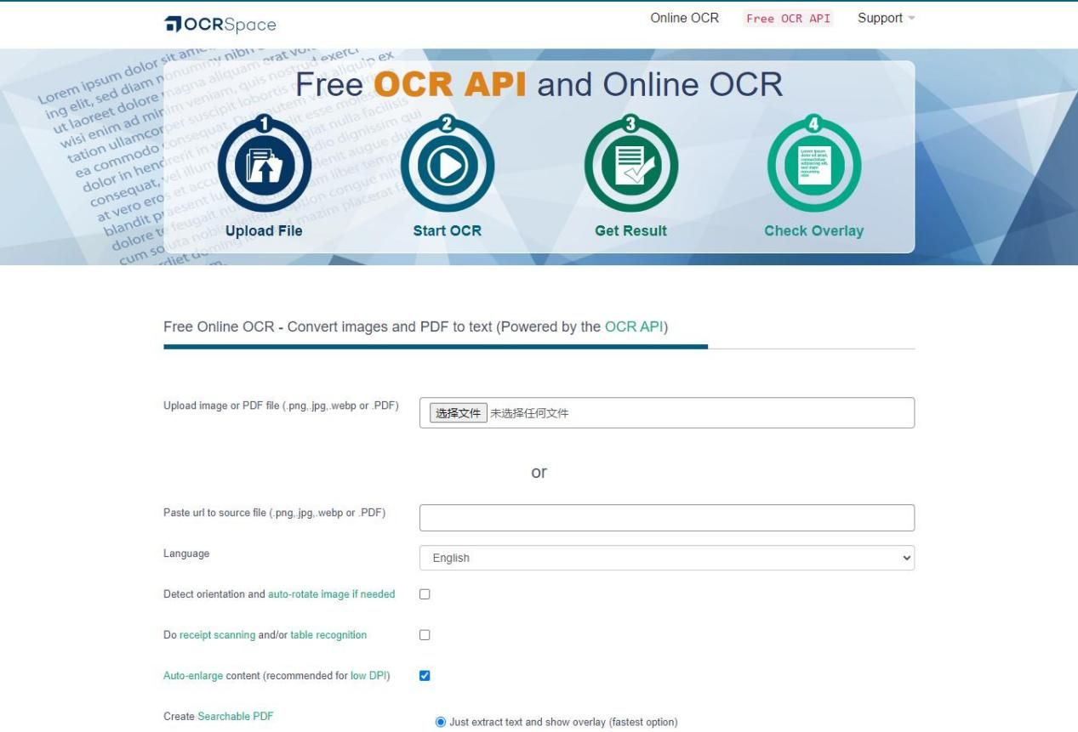The height and width of the screenshot is (732, 1078).
Task: Open the low DPI link
Action: click(x=368, y=676)
